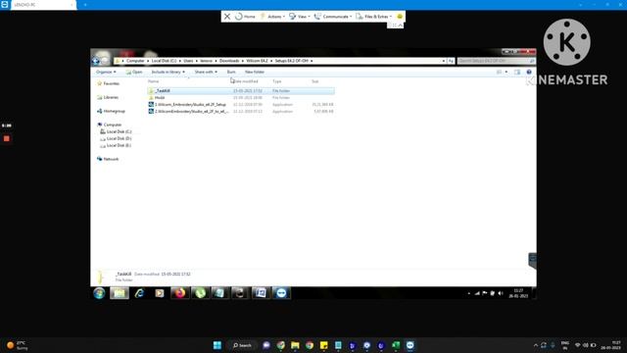Select Homegroup in the navigation pane
627x353 pixels.
tap(111, 111)
